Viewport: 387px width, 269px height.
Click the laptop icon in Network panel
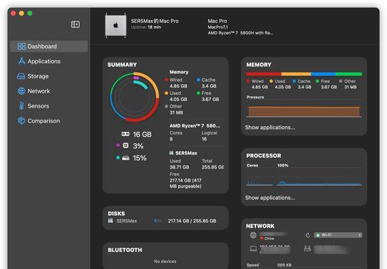coord(253,249)
